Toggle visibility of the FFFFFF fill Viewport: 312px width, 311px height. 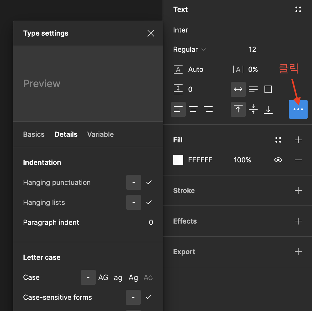click(278, 160)
